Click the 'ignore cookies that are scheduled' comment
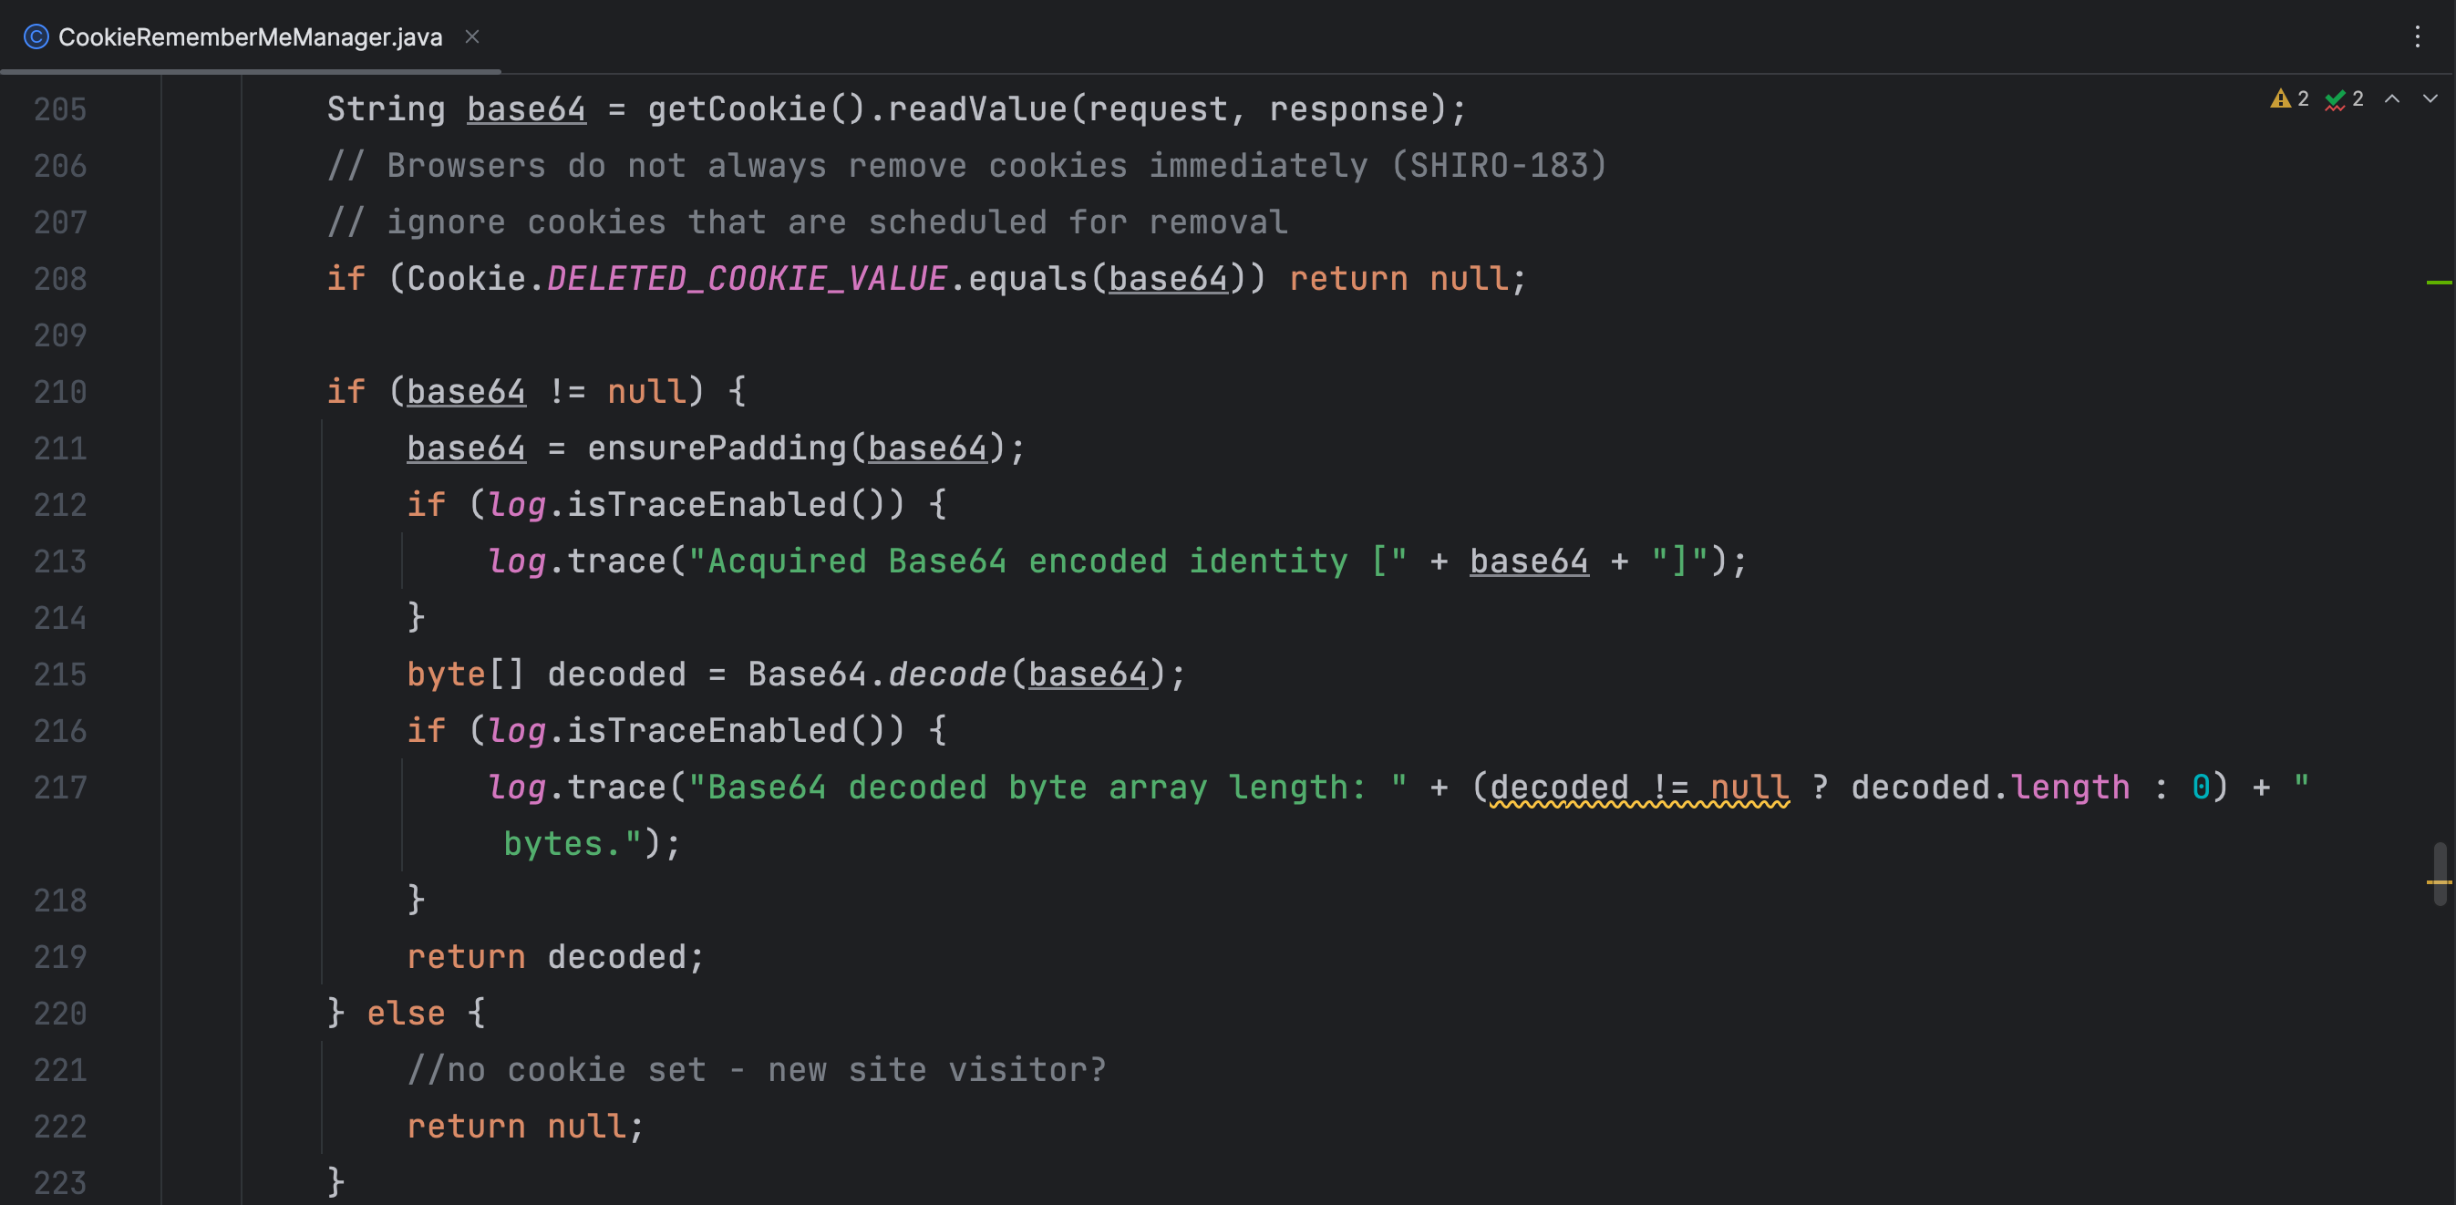Image resolution: width=2456 pixels, height=1205 pixels. pyautogui.click(x=807, y=222)
